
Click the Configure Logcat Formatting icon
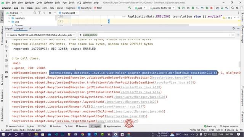(6, 66)
